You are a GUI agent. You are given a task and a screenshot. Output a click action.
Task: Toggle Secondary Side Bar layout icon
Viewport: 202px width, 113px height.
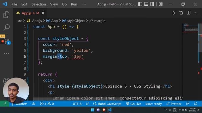point(152,4)
